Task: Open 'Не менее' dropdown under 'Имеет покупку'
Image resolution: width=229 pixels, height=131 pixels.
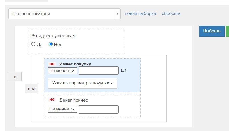Action: (x=62, y=70)
